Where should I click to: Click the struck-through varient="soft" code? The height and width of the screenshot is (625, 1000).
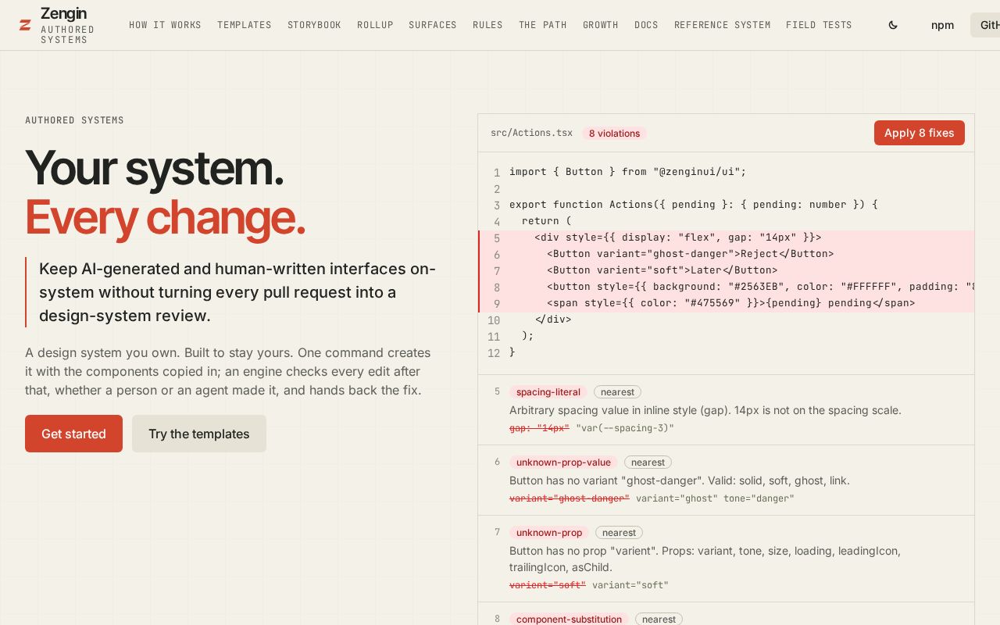tap(547, 584)
